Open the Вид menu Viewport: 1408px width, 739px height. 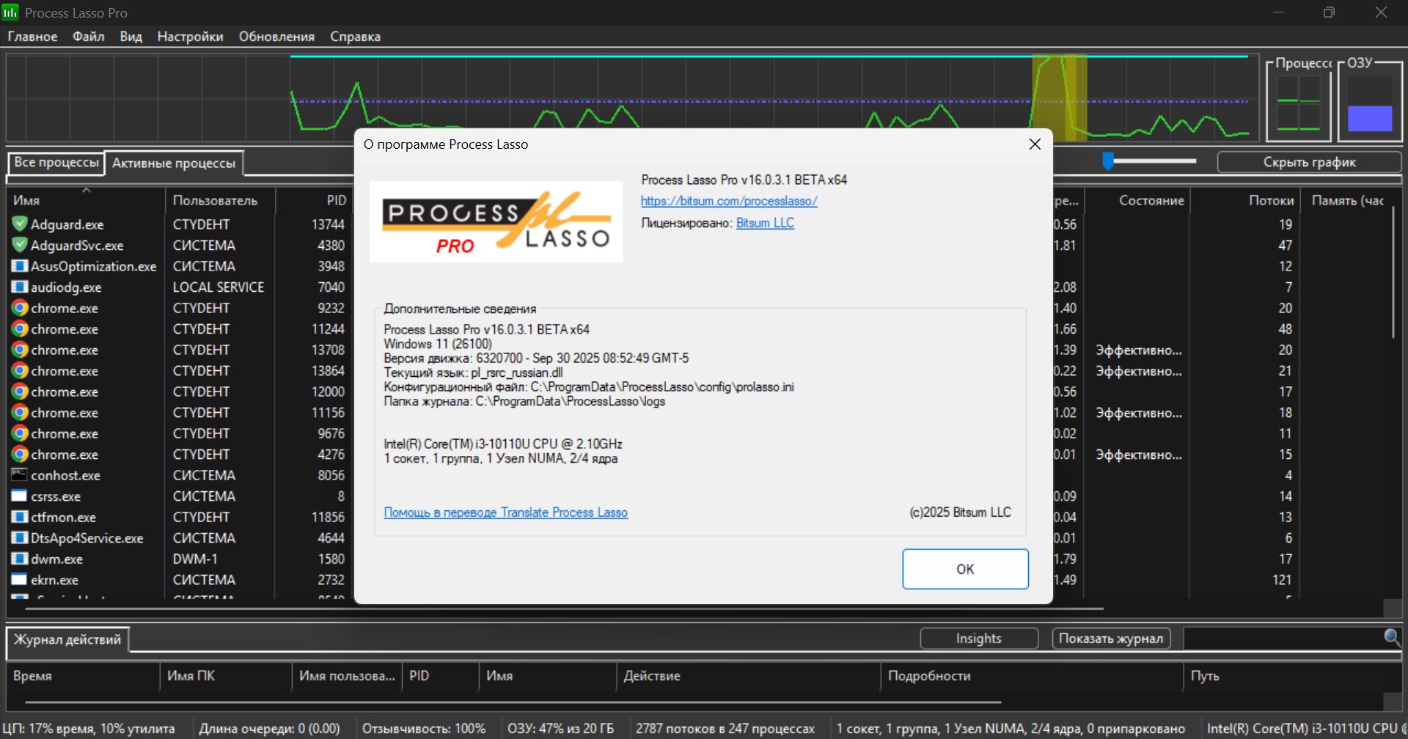[131, 37]
